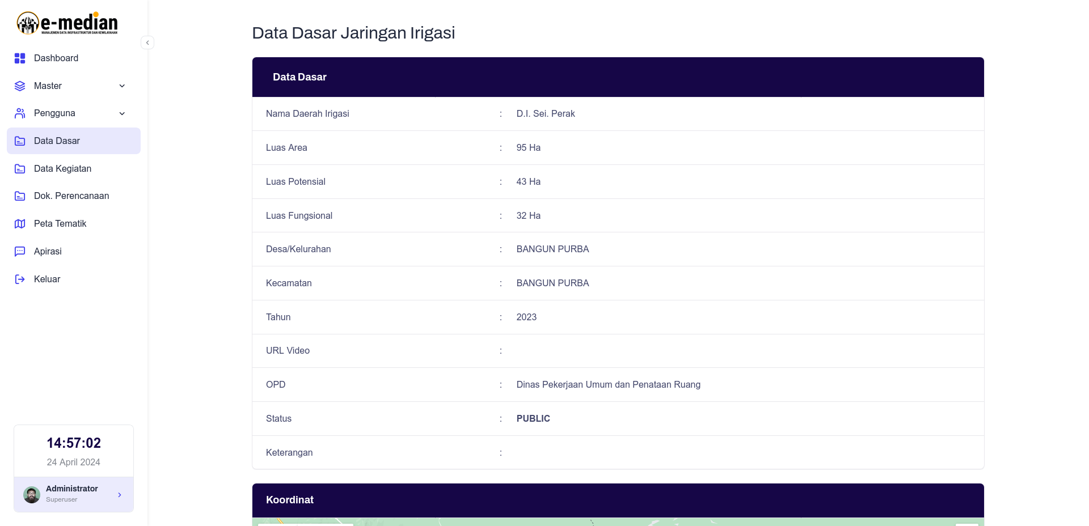Click the Desa/Kelurahan value BANGUN PURBA
The width and height of the screenshot is (1089, 526).
tap(553, 249)
